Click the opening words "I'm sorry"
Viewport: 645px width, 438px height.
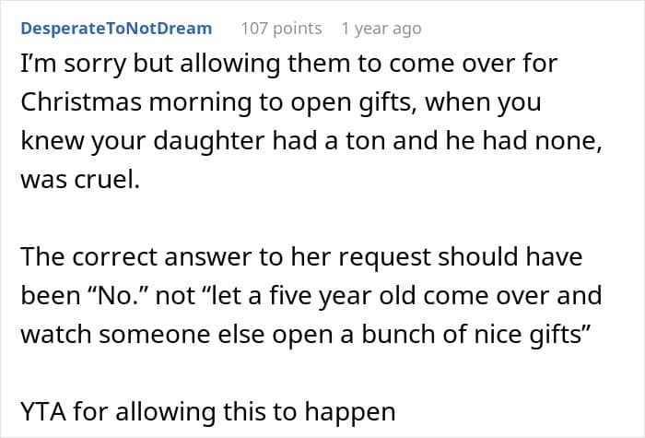coord(61,65)
